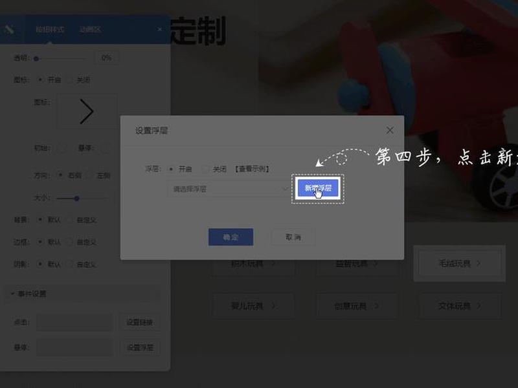Click the 新增浮层 button
Image resolution: width=518 pixels, height=388 pixels.
point(318,188)
